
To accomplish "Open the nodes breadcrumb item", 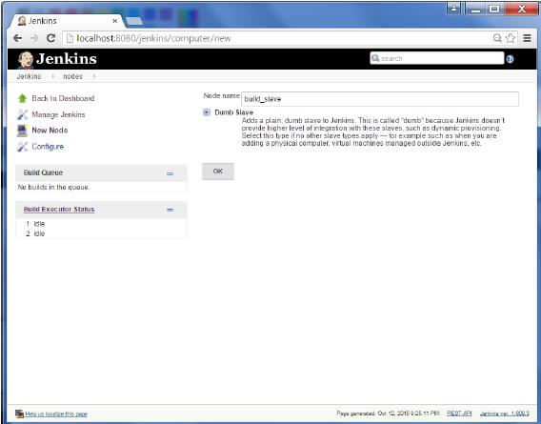I will [x=72, y=76].
